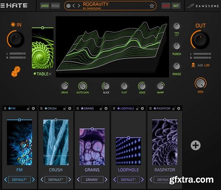Screen dimensions: 221x190
Task: Toggle the IN power indicator
Action: (x=13, y=24)
